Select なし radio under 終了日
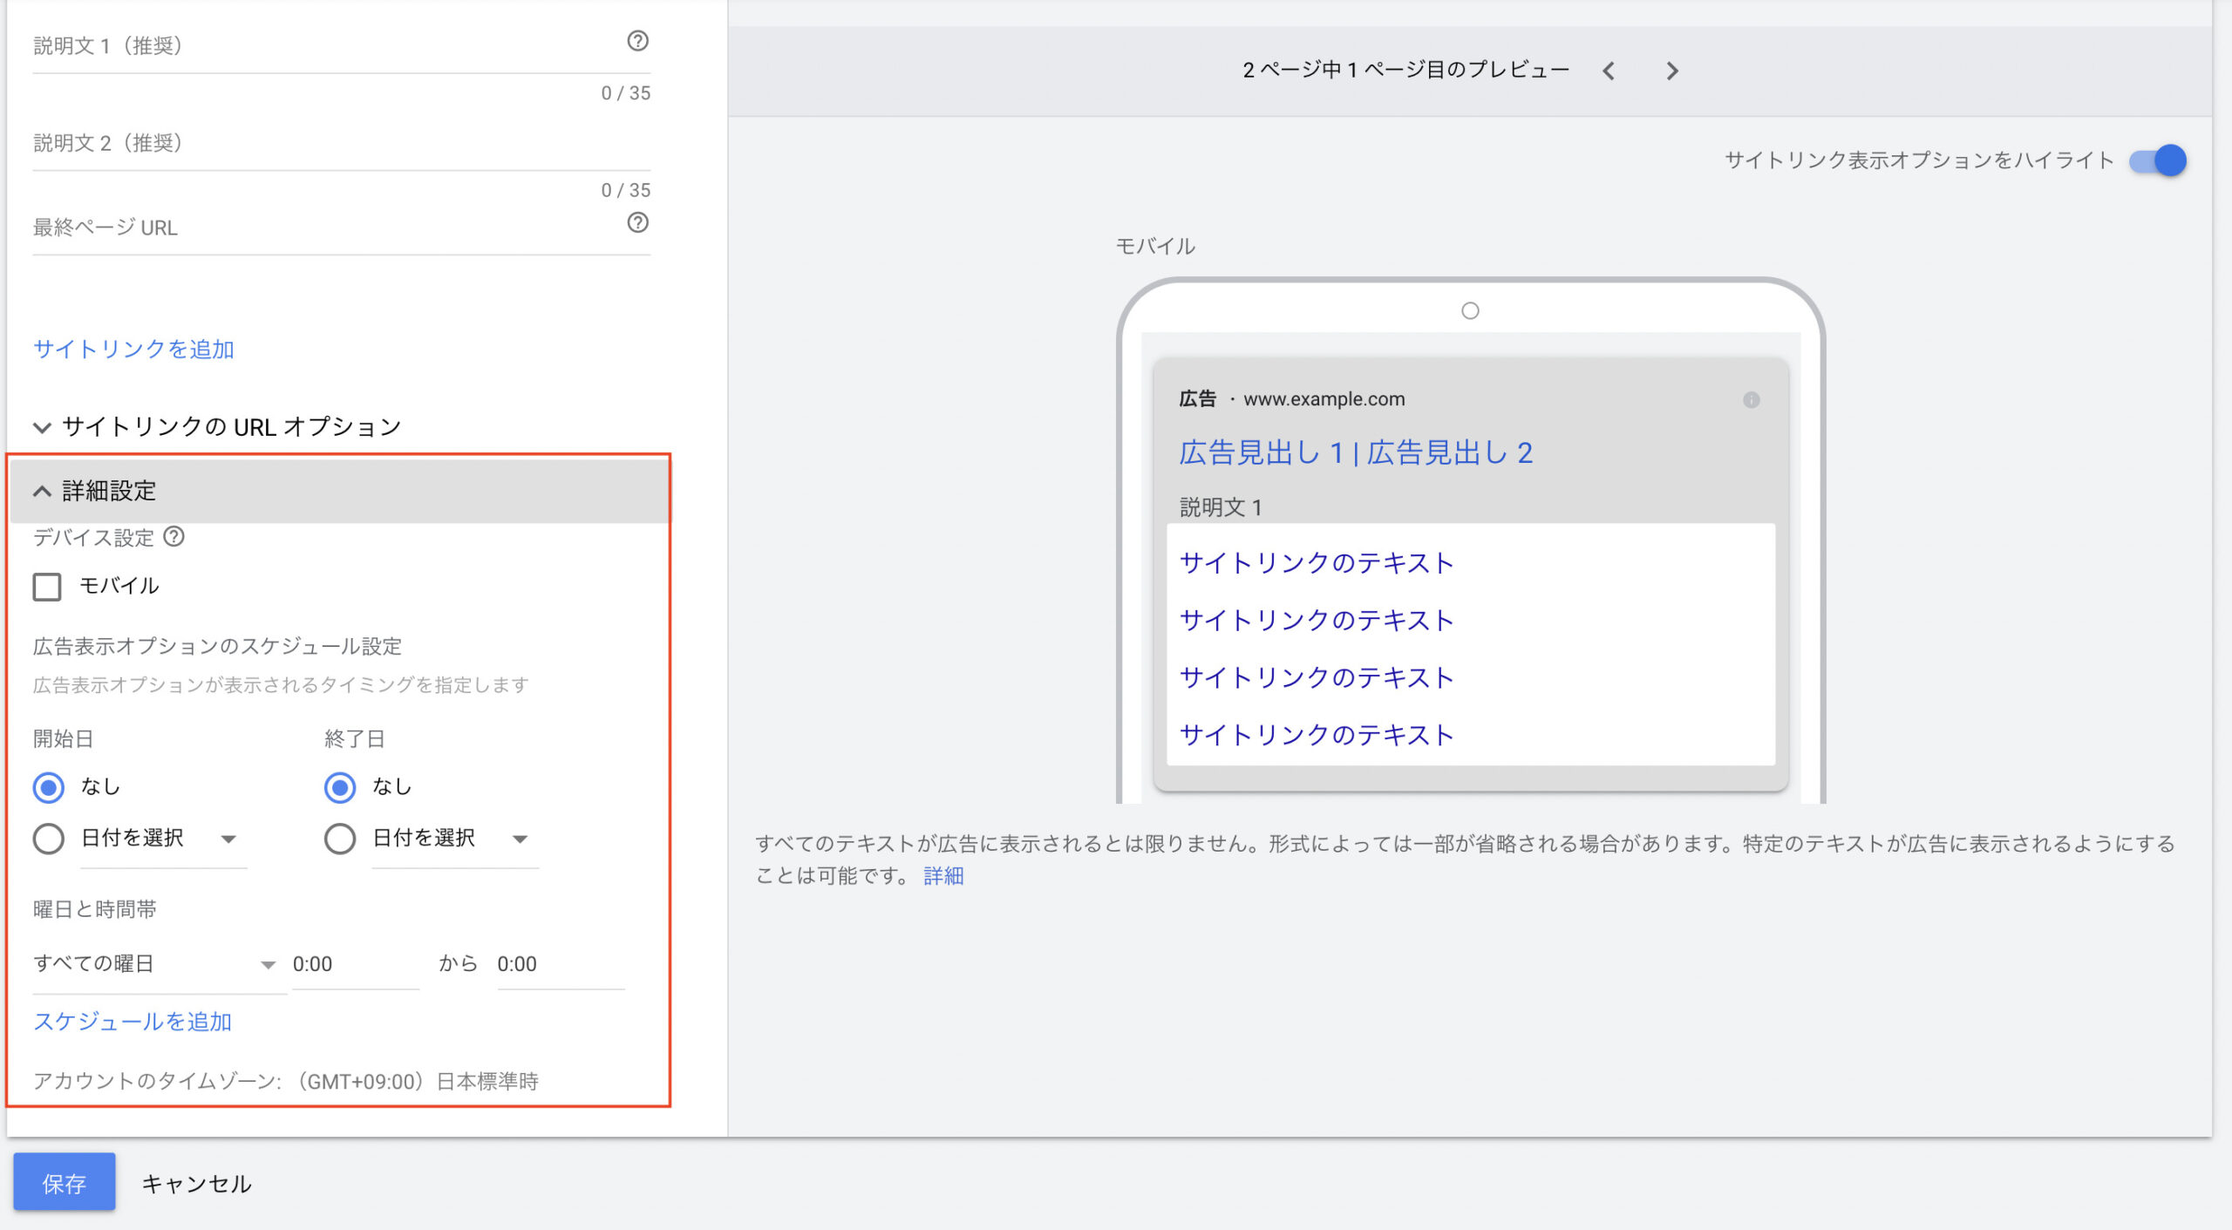This screenshot has width=2232, height=1230. [340, 788]
